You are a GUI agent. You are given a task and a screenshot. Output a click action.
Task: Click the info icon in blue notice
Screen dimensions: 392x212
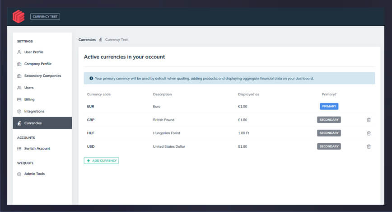[x=91, y=78]
